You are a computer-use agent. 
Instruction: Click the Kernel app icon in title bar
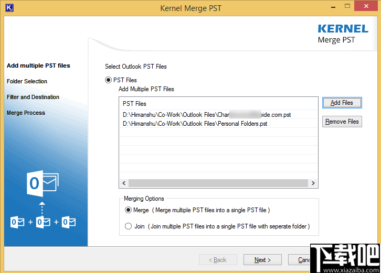[x=9, y=8]
